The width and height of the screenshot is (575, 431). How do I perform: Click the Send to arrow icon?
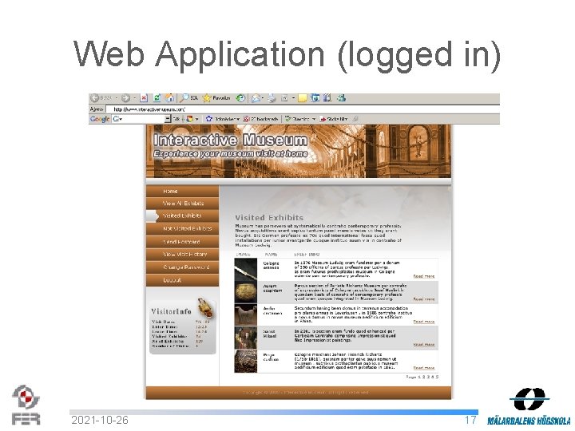(323, 119)
